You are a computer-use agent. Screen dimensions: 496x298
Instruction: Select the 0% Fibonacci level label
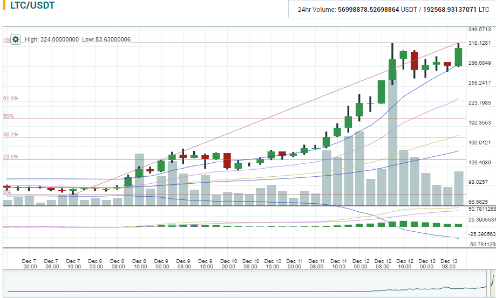pos(8,192)
